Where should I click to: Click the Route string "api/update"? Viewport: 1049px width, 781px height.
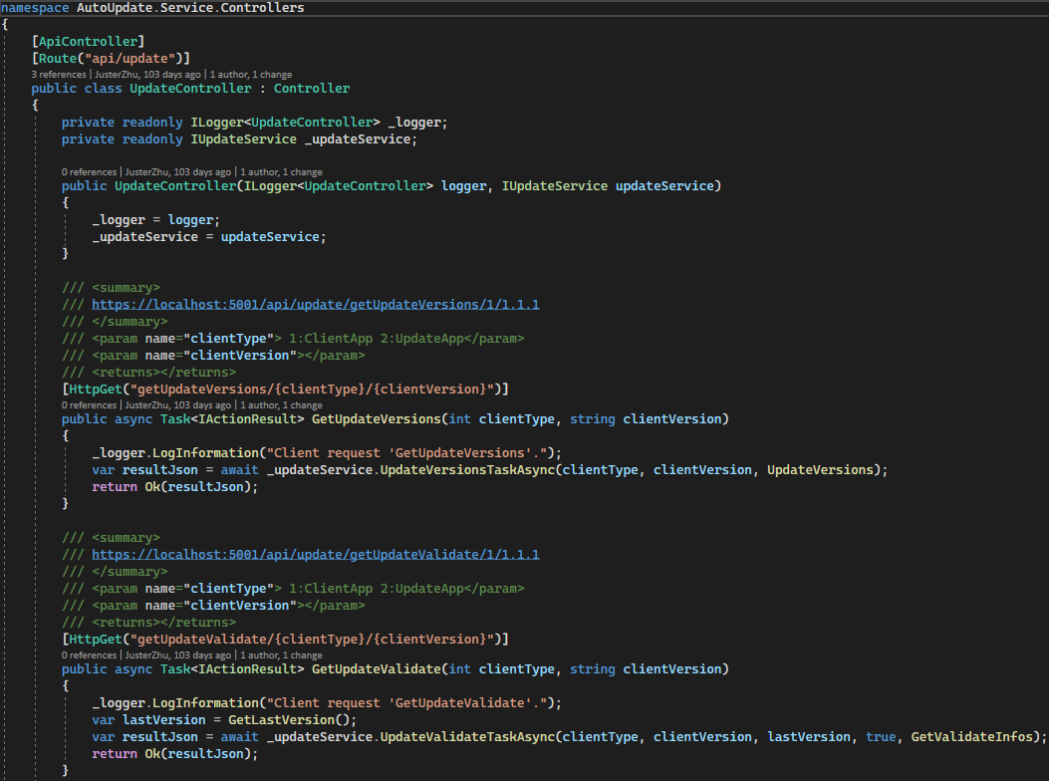point(130,58)
